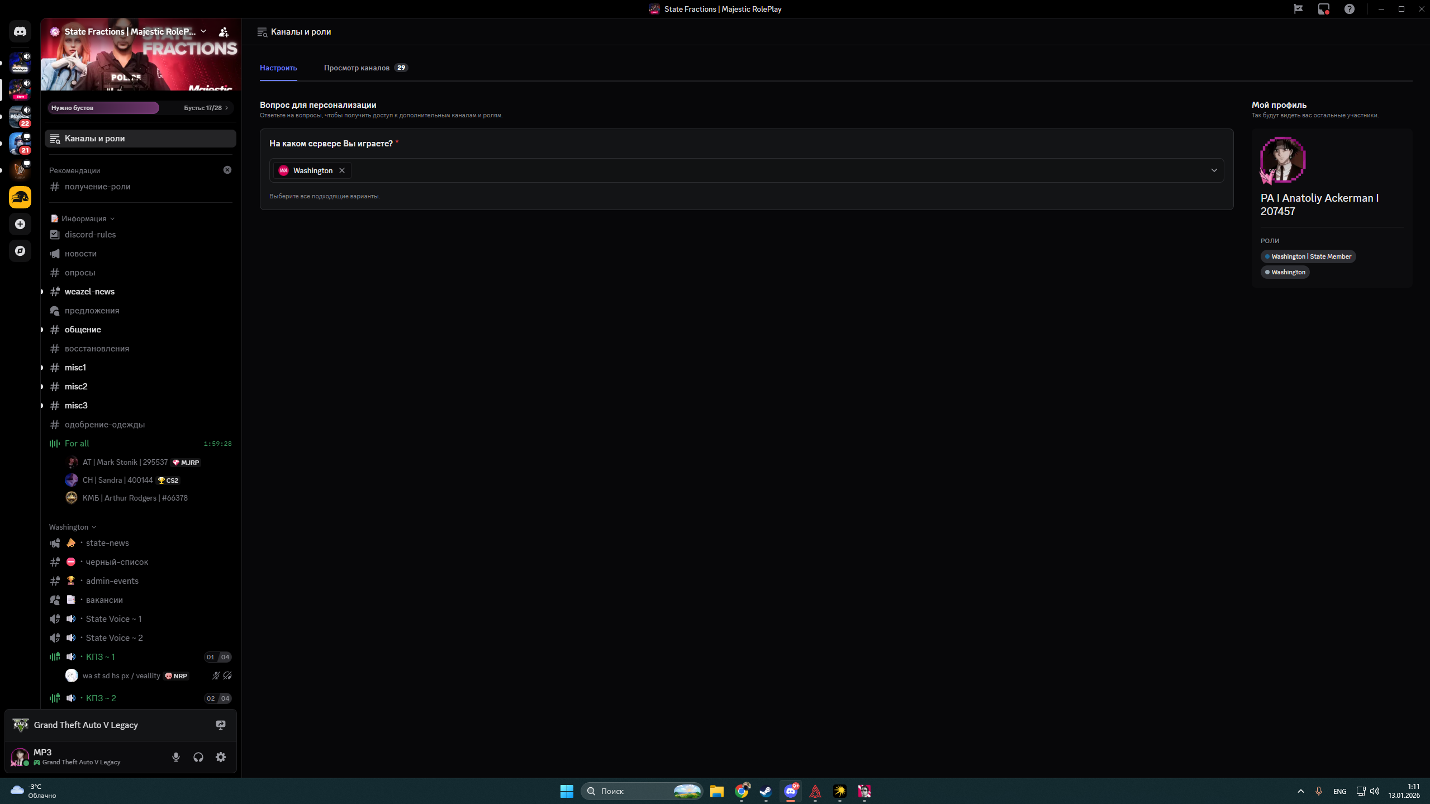Toggle headphones deafen in user panel
This screenshot has height=804, width=1430.
click(x=198, y=757)
